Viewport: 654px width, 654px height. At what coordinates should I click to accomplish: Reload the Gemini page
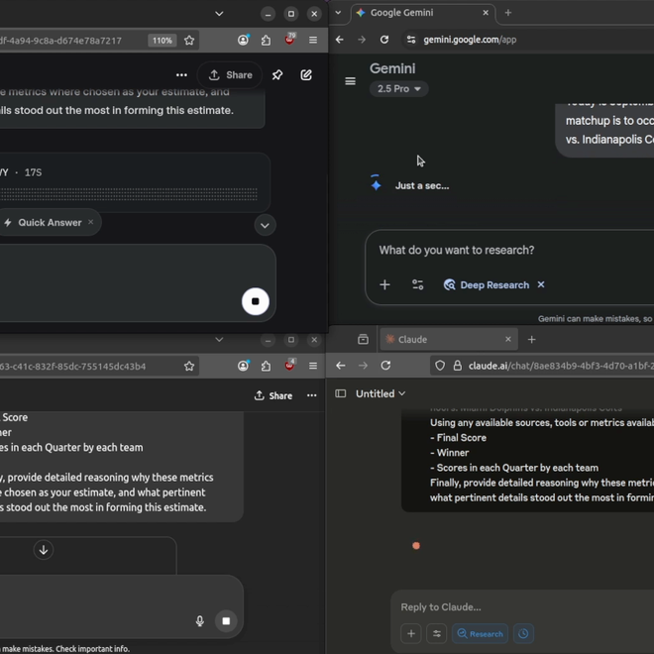[x=384, y=40]
